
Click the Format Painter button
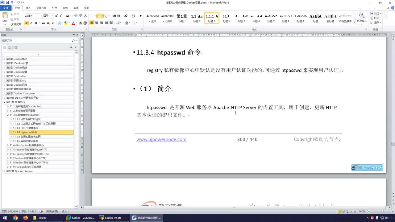coord(16,24)
